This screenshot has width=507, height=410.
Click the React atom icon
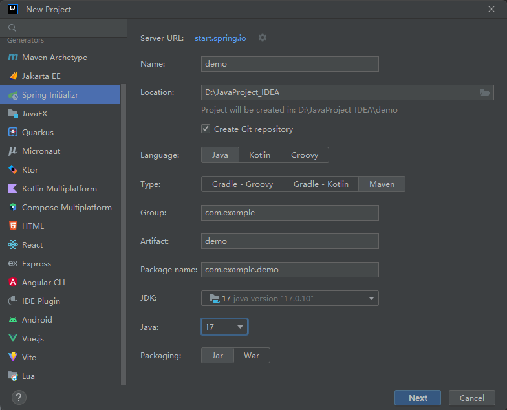click(x=13, y=244)
